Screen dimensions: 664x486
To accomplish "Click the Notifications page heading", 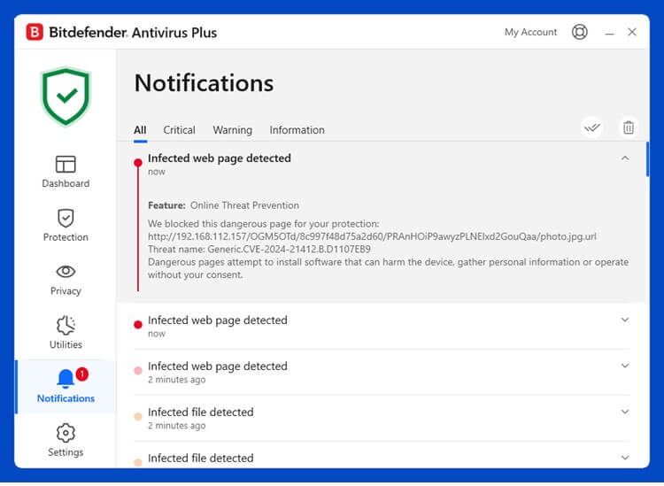I will pos(204,83).
